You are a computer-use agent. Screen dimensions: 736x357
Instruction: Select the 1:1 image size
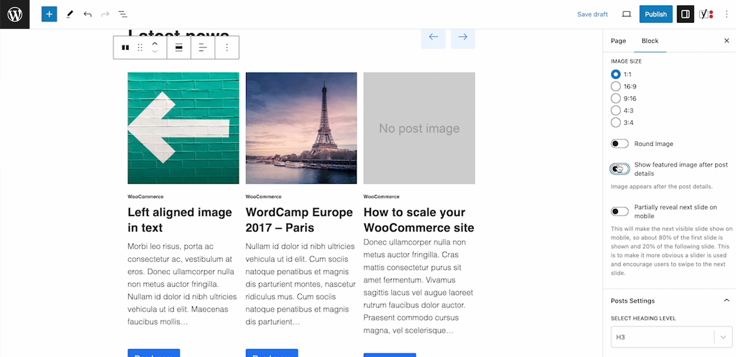pos(615,74)
